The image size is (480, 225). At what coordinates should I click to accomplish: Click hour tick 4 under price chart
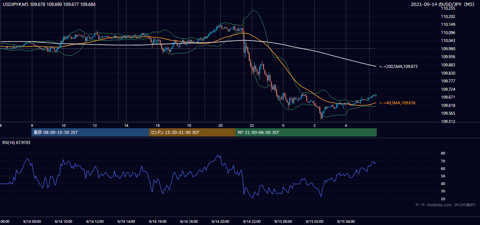click(346, 126)
